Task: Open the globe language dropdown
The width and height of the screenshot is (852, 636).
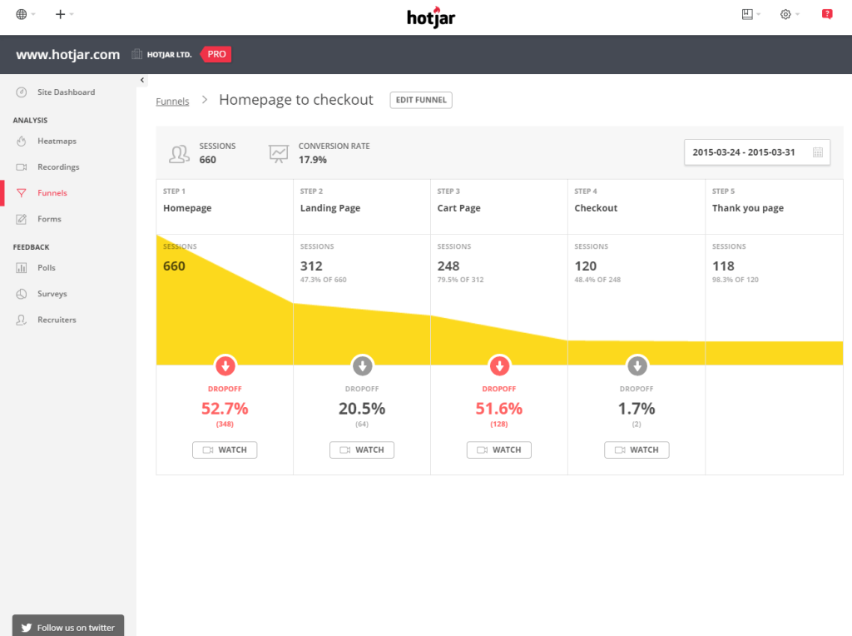Action: 25,14
